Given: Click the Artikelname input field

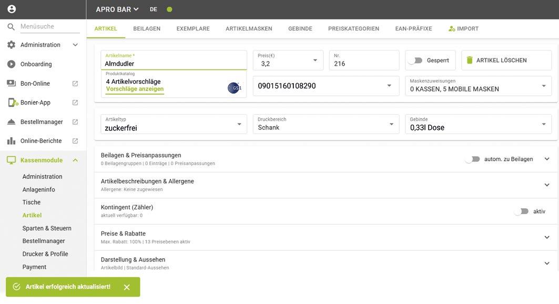Looking at the screenshot, I should point(174,64).
